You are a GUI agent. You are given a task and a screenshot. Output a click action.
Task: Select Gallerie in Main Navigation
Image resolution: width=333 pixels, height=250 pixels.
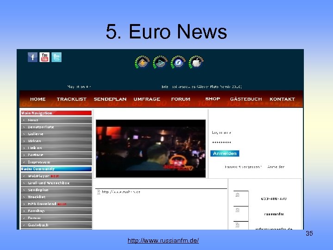(x=56, y=134)
